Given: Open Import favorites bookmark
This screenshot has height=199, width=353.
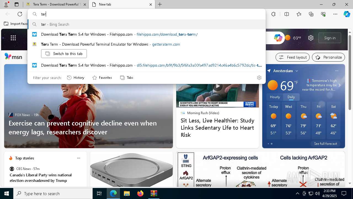Looking at the screenshot, I should click(16, 24).
